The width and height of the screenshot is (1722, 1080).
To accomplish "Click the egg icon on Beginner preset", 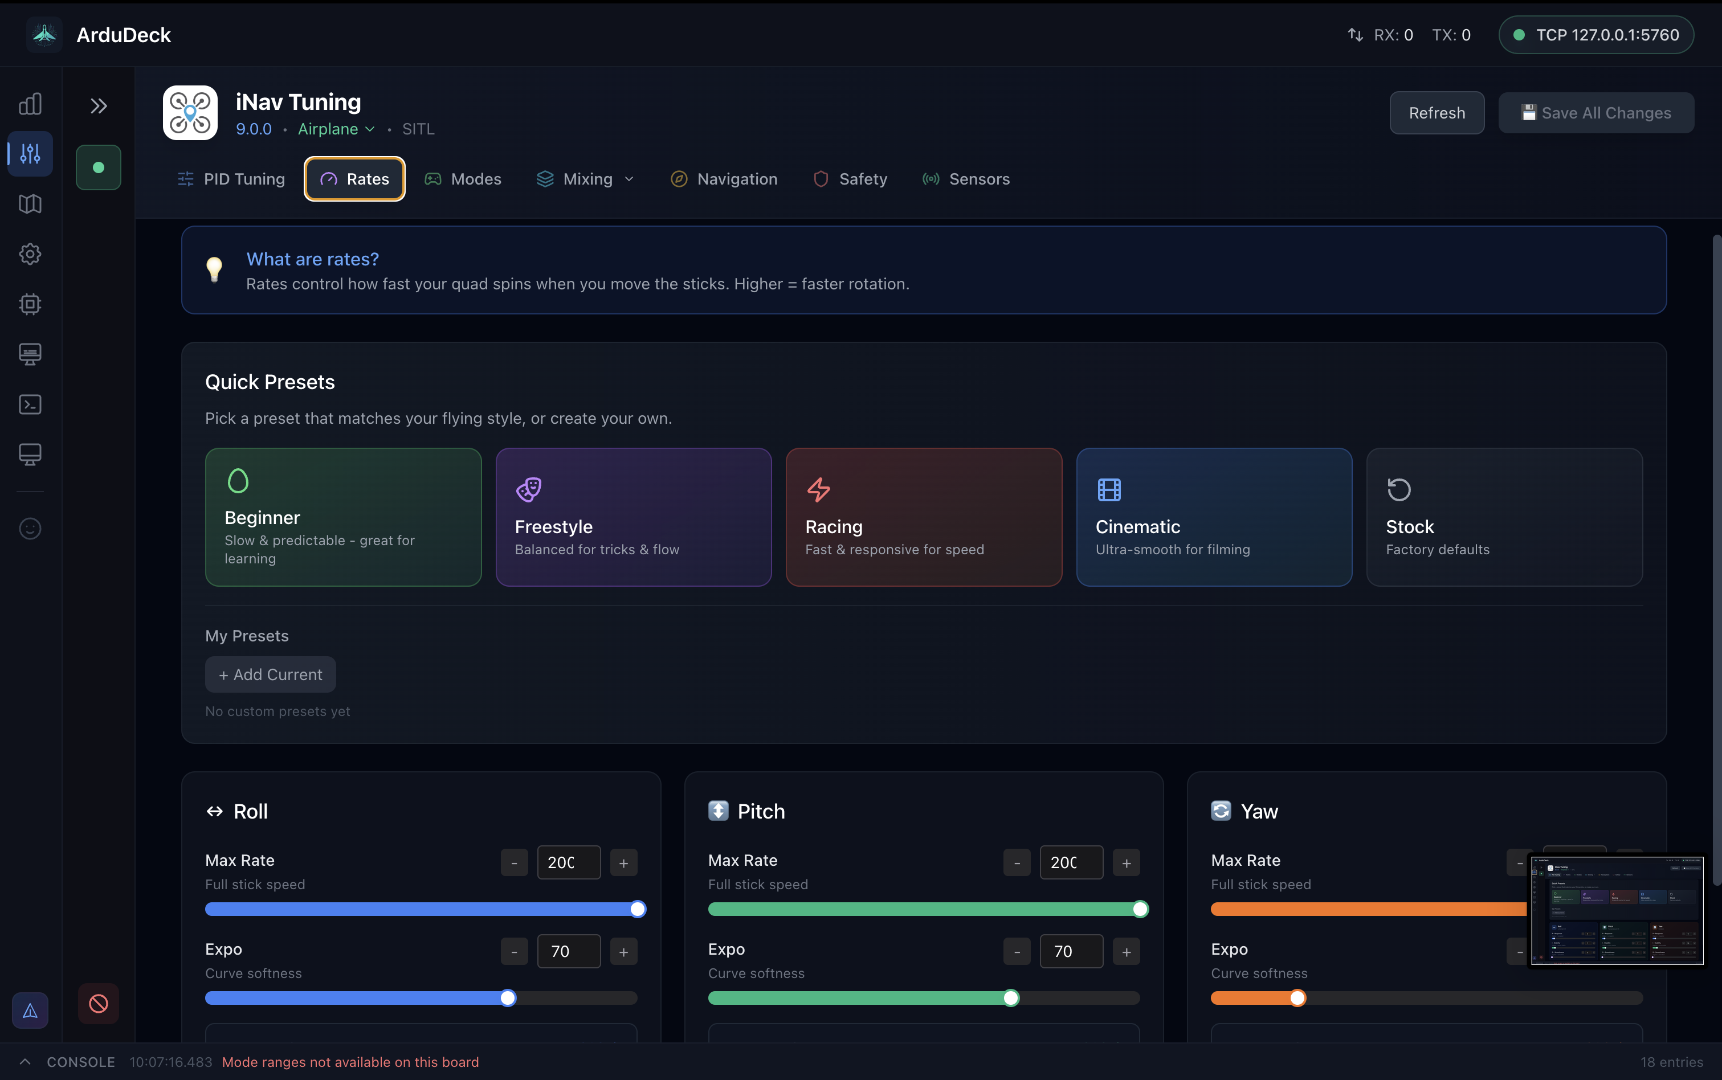I will [238, 481].
